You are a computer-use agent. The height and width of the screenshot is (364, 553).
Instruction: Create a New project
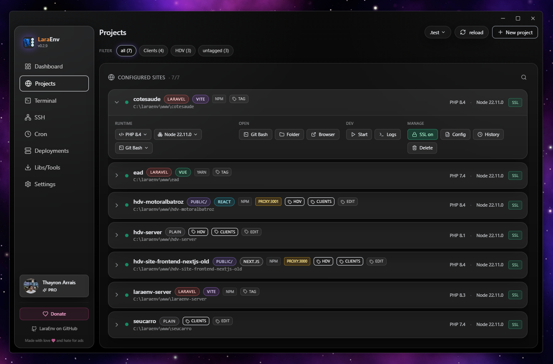[515, 32]
